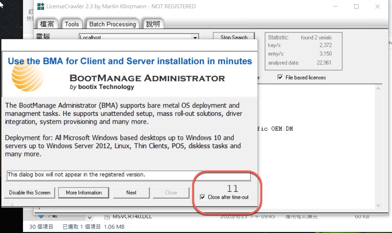Open the Tools menu tab
Viewport: 392px width, 233px height.
click(72, 24)
